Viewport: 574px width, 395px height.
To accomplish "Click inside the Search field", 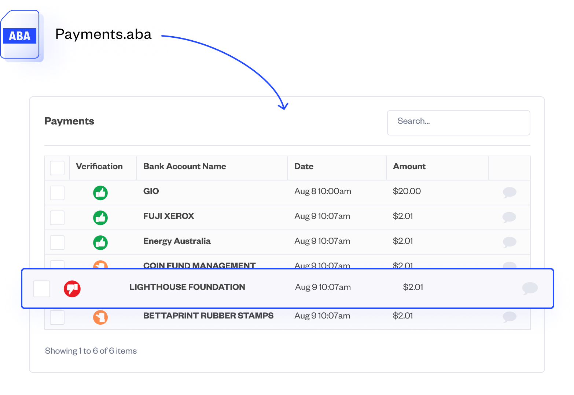I will tap(458, 123).
